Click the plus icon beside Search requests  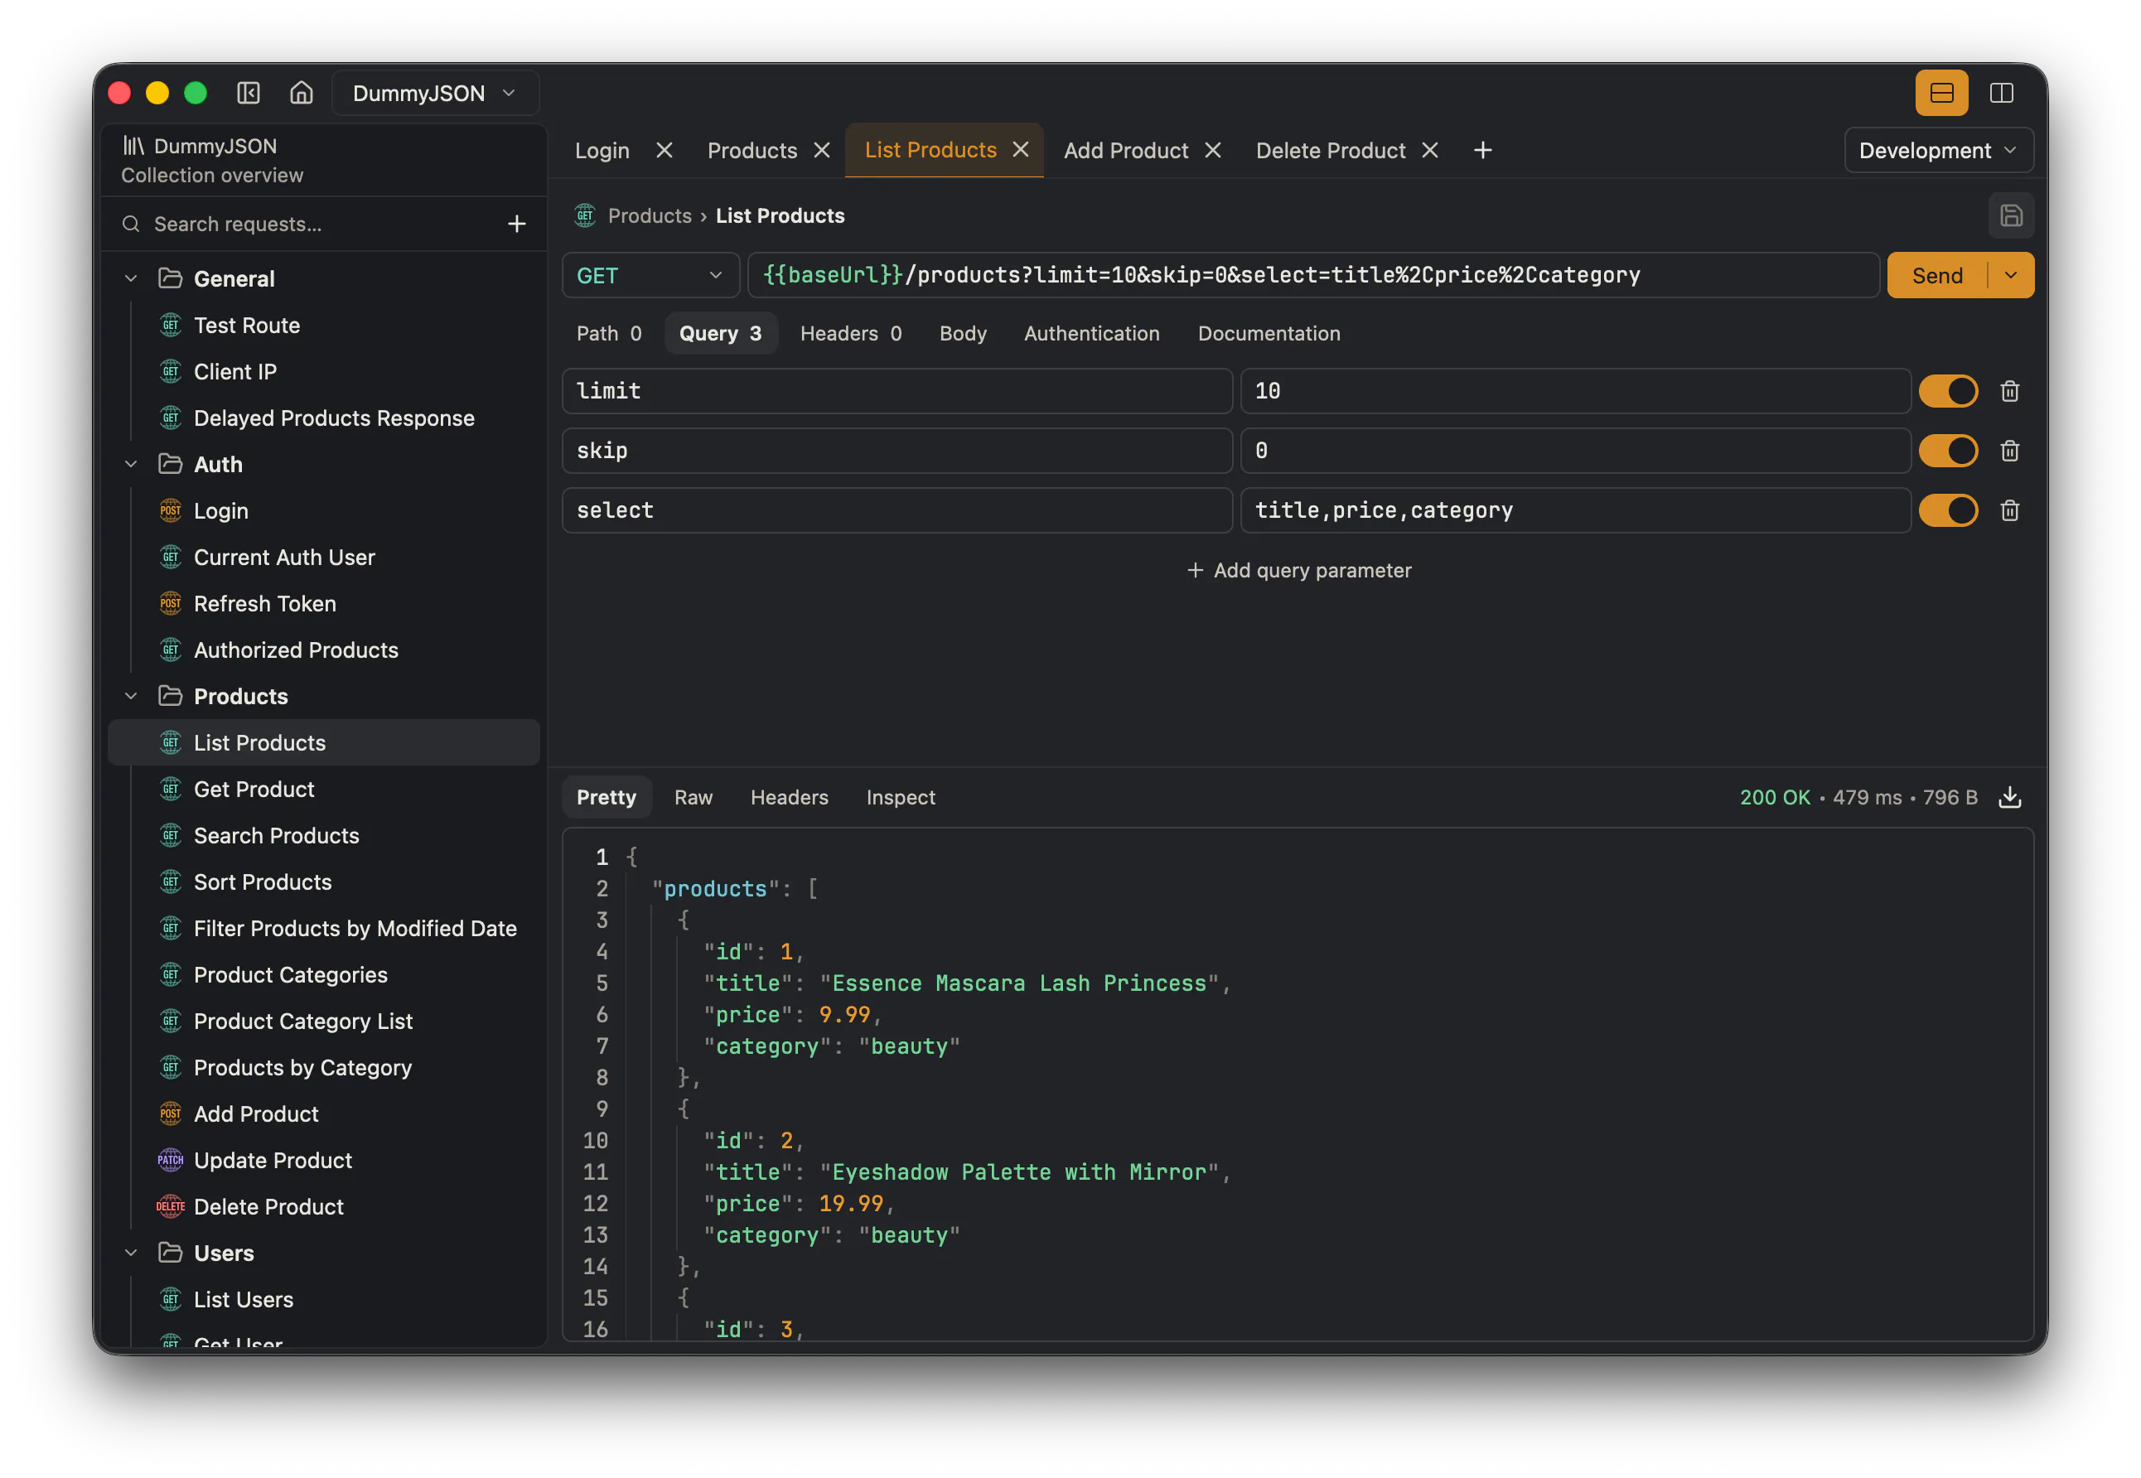pos(517,225)
